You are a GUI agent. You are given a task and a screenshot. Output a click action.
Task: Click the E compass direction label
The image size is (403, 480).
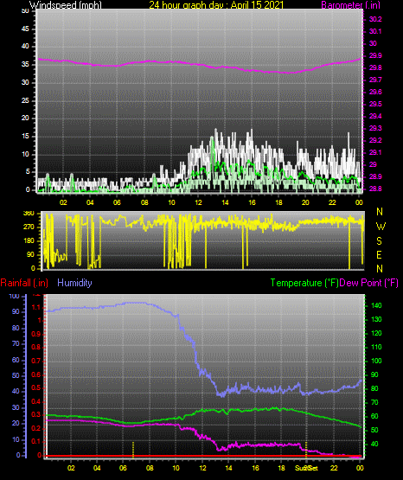[379, 255]
